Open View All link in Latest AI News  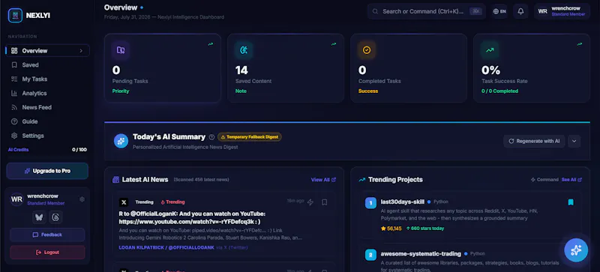coord(323,180)
